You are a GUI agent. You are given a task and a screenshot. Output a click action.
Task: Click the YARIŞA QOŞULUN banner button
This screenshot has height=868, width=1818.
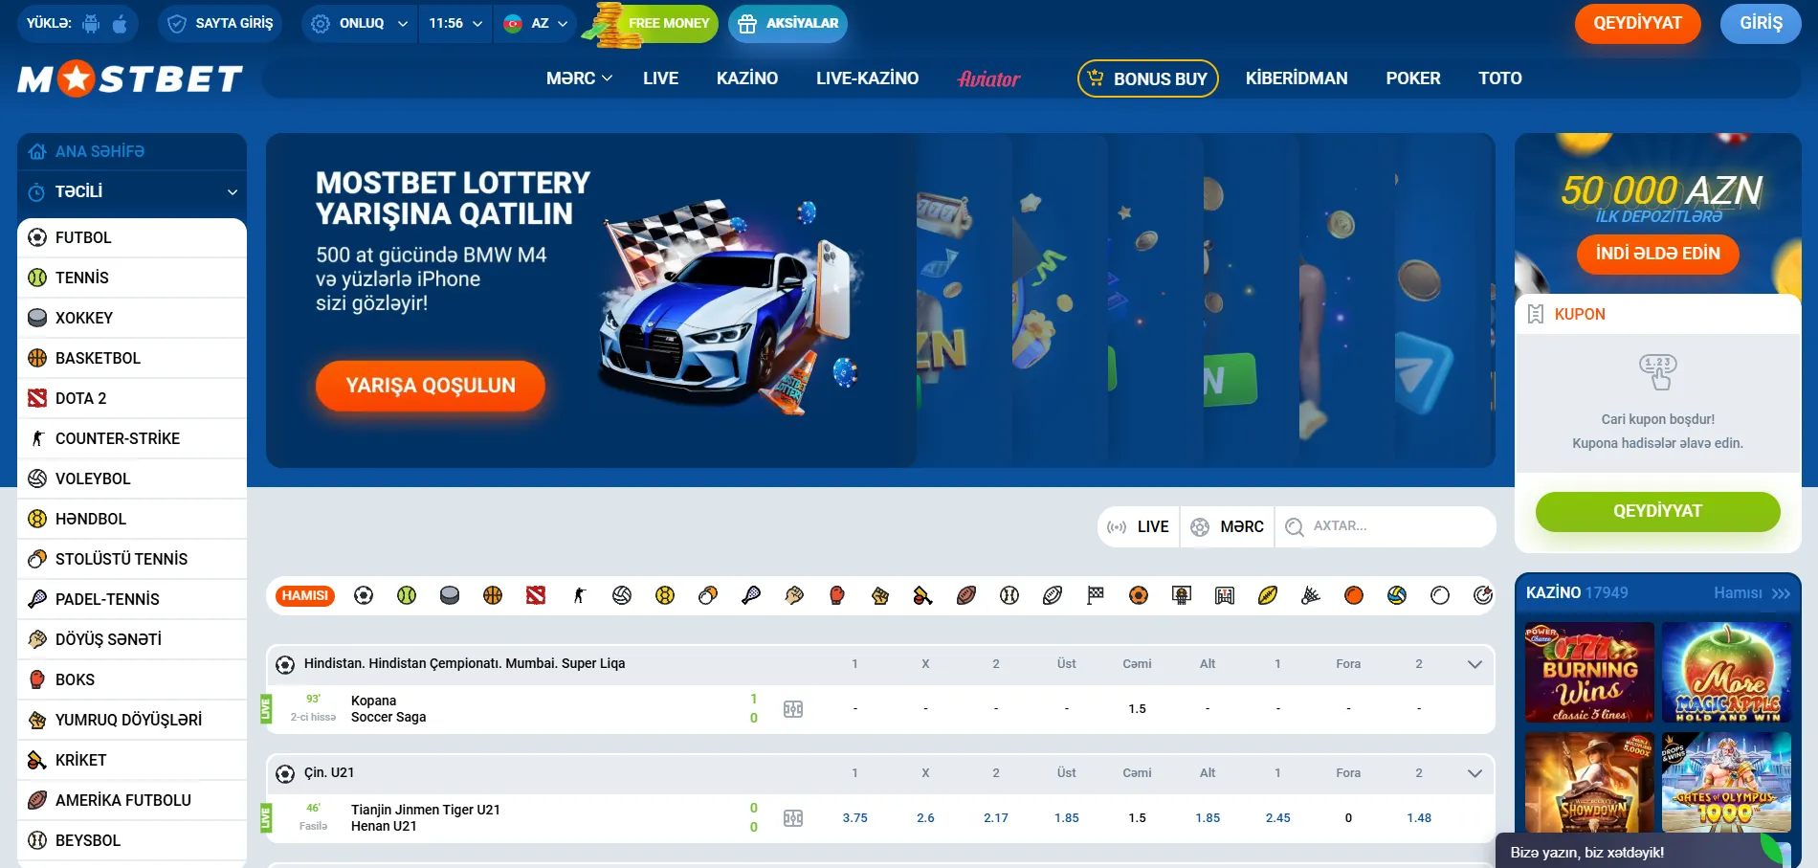click(431, 386)
